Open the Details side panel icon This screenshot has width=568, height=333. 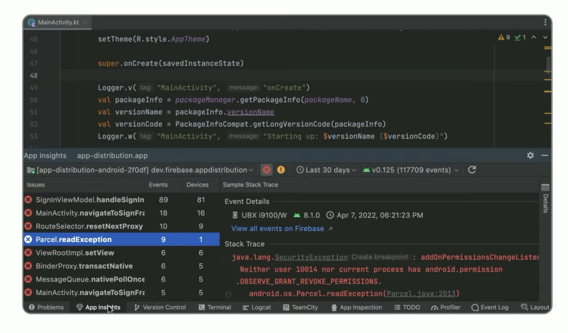point(545,188)
